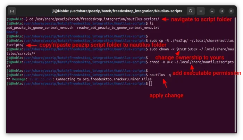Click the 'sudo cp -R ./PeaZip/' command

pyautogui.click(x=169, y=41)
